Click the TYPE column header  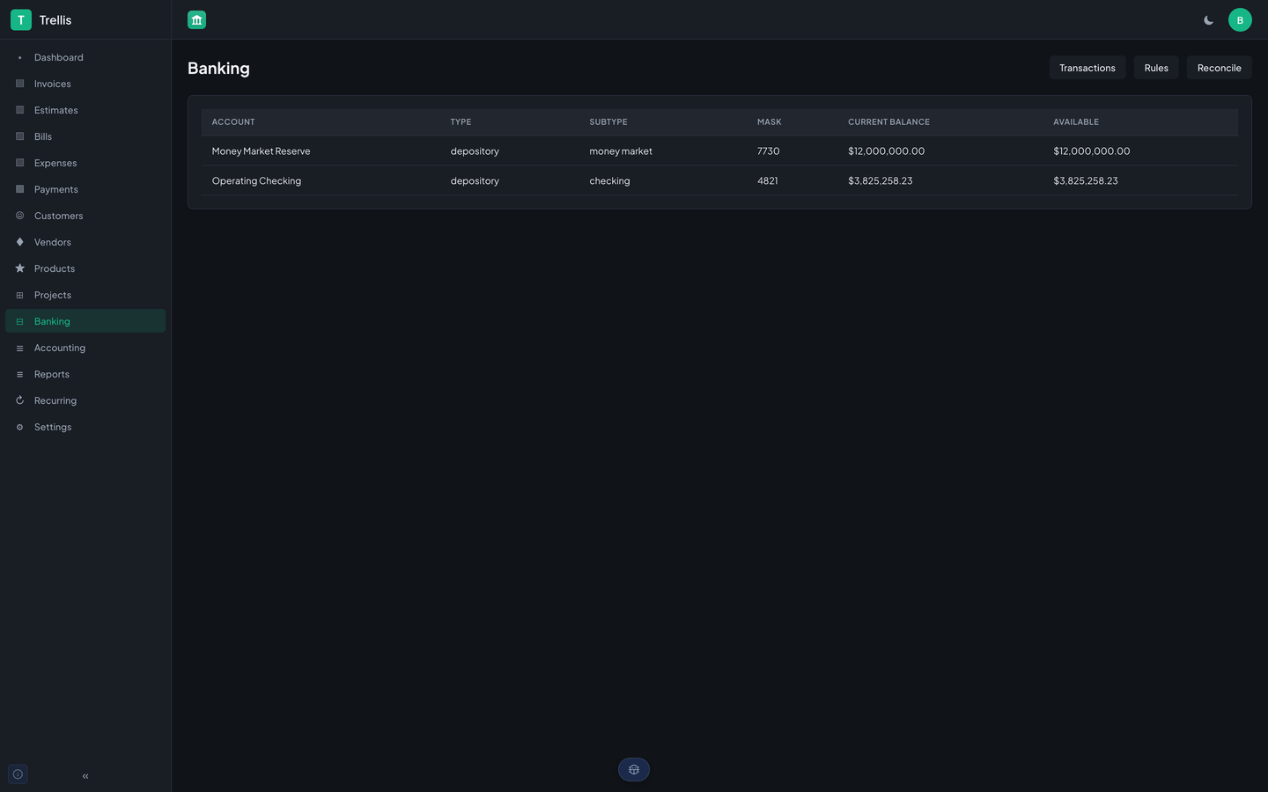(461, 122)
